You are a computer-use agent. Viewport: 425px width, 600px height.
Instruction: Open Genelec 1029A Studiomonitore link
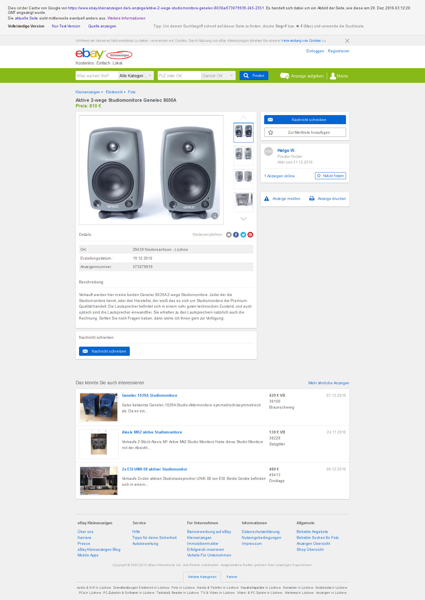point(150,395)
